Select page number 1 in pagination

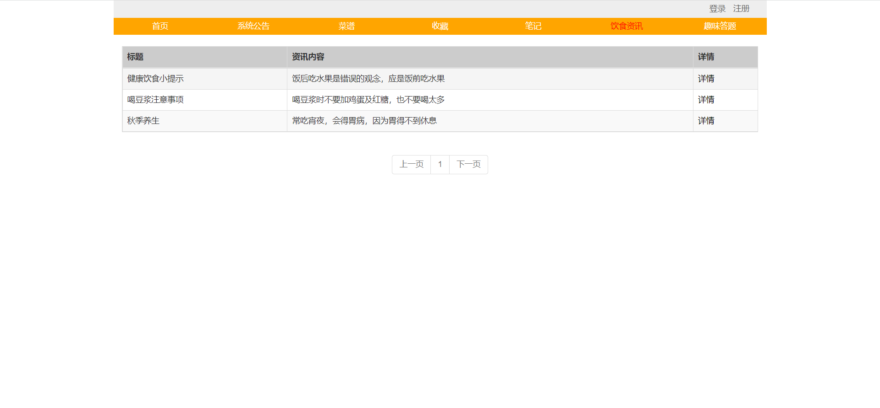click(440, 165)
